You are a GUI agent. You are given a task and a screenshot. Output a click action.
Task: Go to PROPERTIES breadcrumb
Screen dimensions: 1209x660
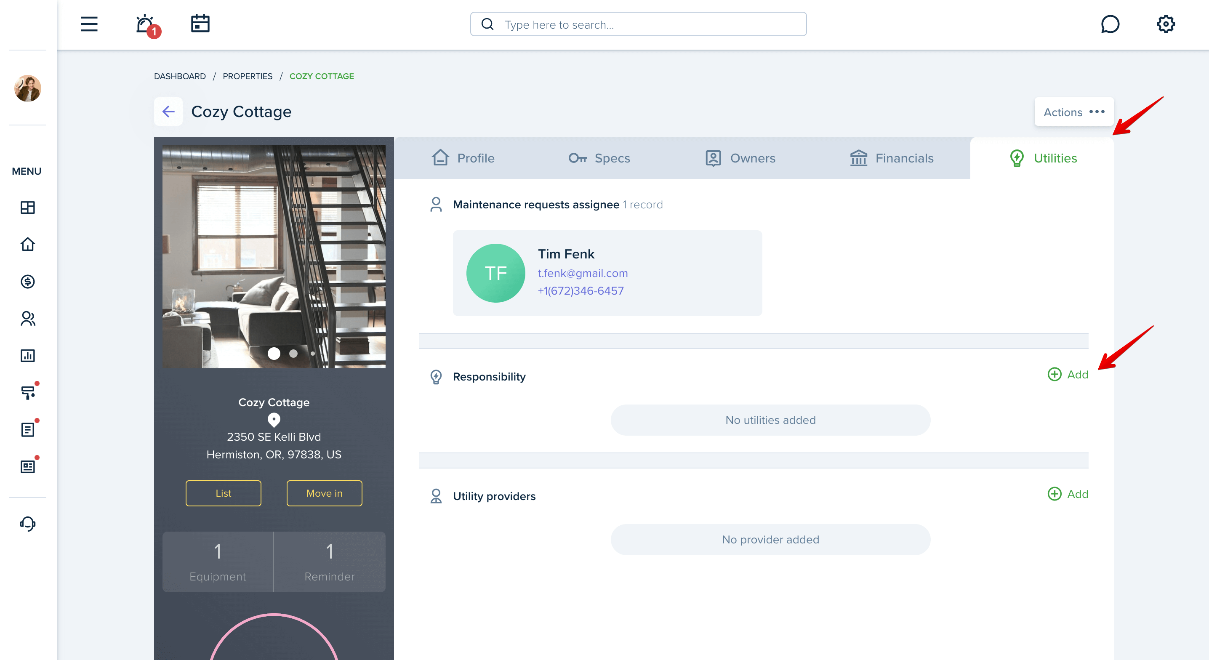248,76
